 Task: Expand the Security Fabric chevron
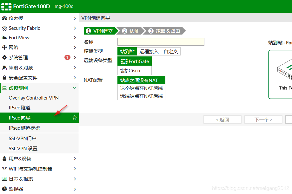(x=75, y=28)
